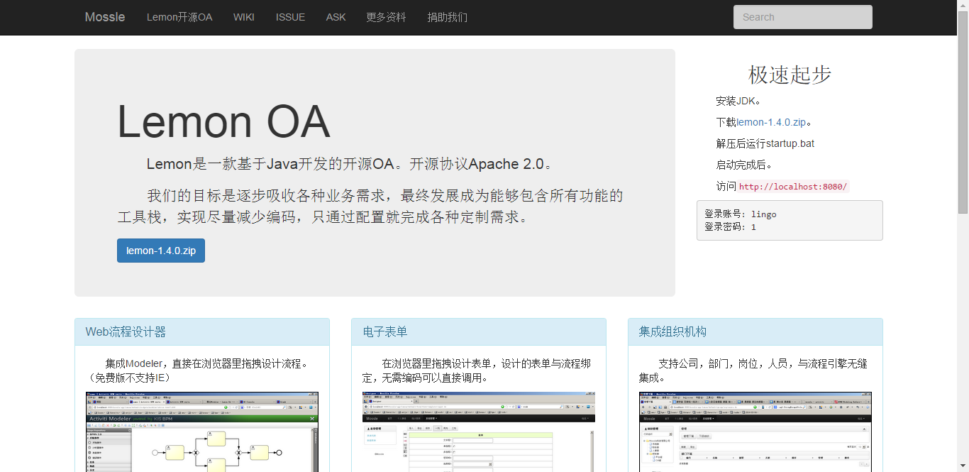The width and height of the screenshot is (969, 472).
Task: Click the 极速起步 heading
Action: [790, 75]
